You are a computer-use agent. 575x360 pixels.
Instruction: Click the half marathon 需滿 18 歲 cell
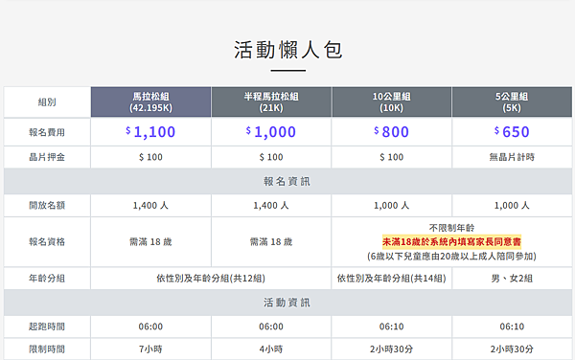[x=271, y=241]
